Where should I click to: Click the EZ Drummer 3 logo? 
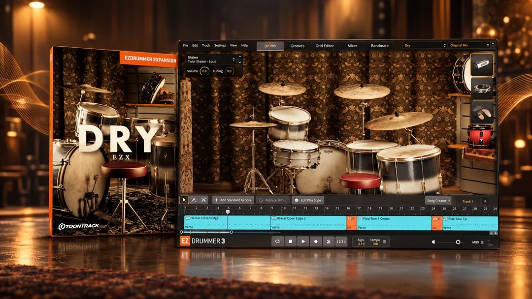coord(202,241)
